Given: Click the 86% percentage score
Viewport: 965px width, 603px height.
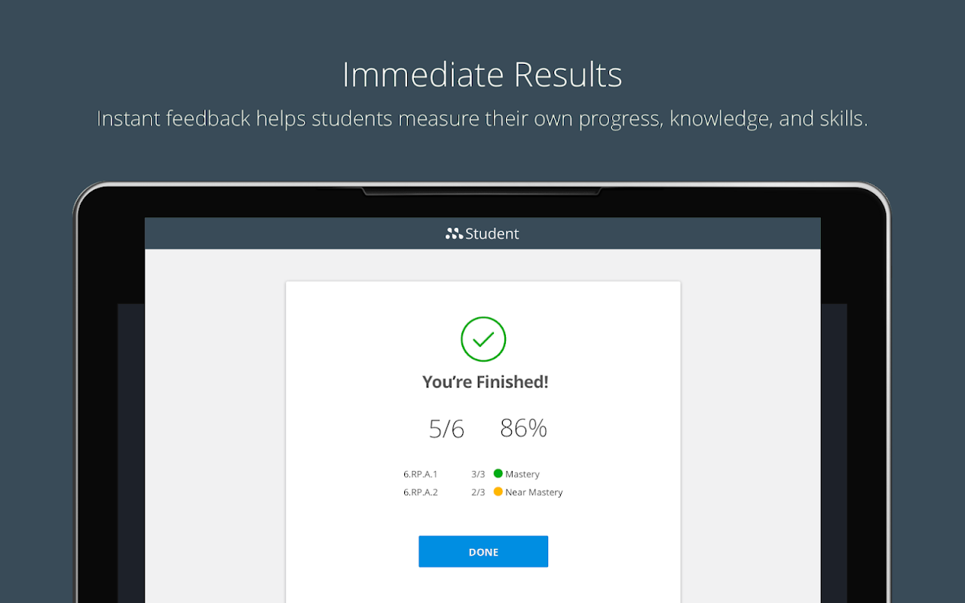Looking at the screenshot, I should point(523,428).
